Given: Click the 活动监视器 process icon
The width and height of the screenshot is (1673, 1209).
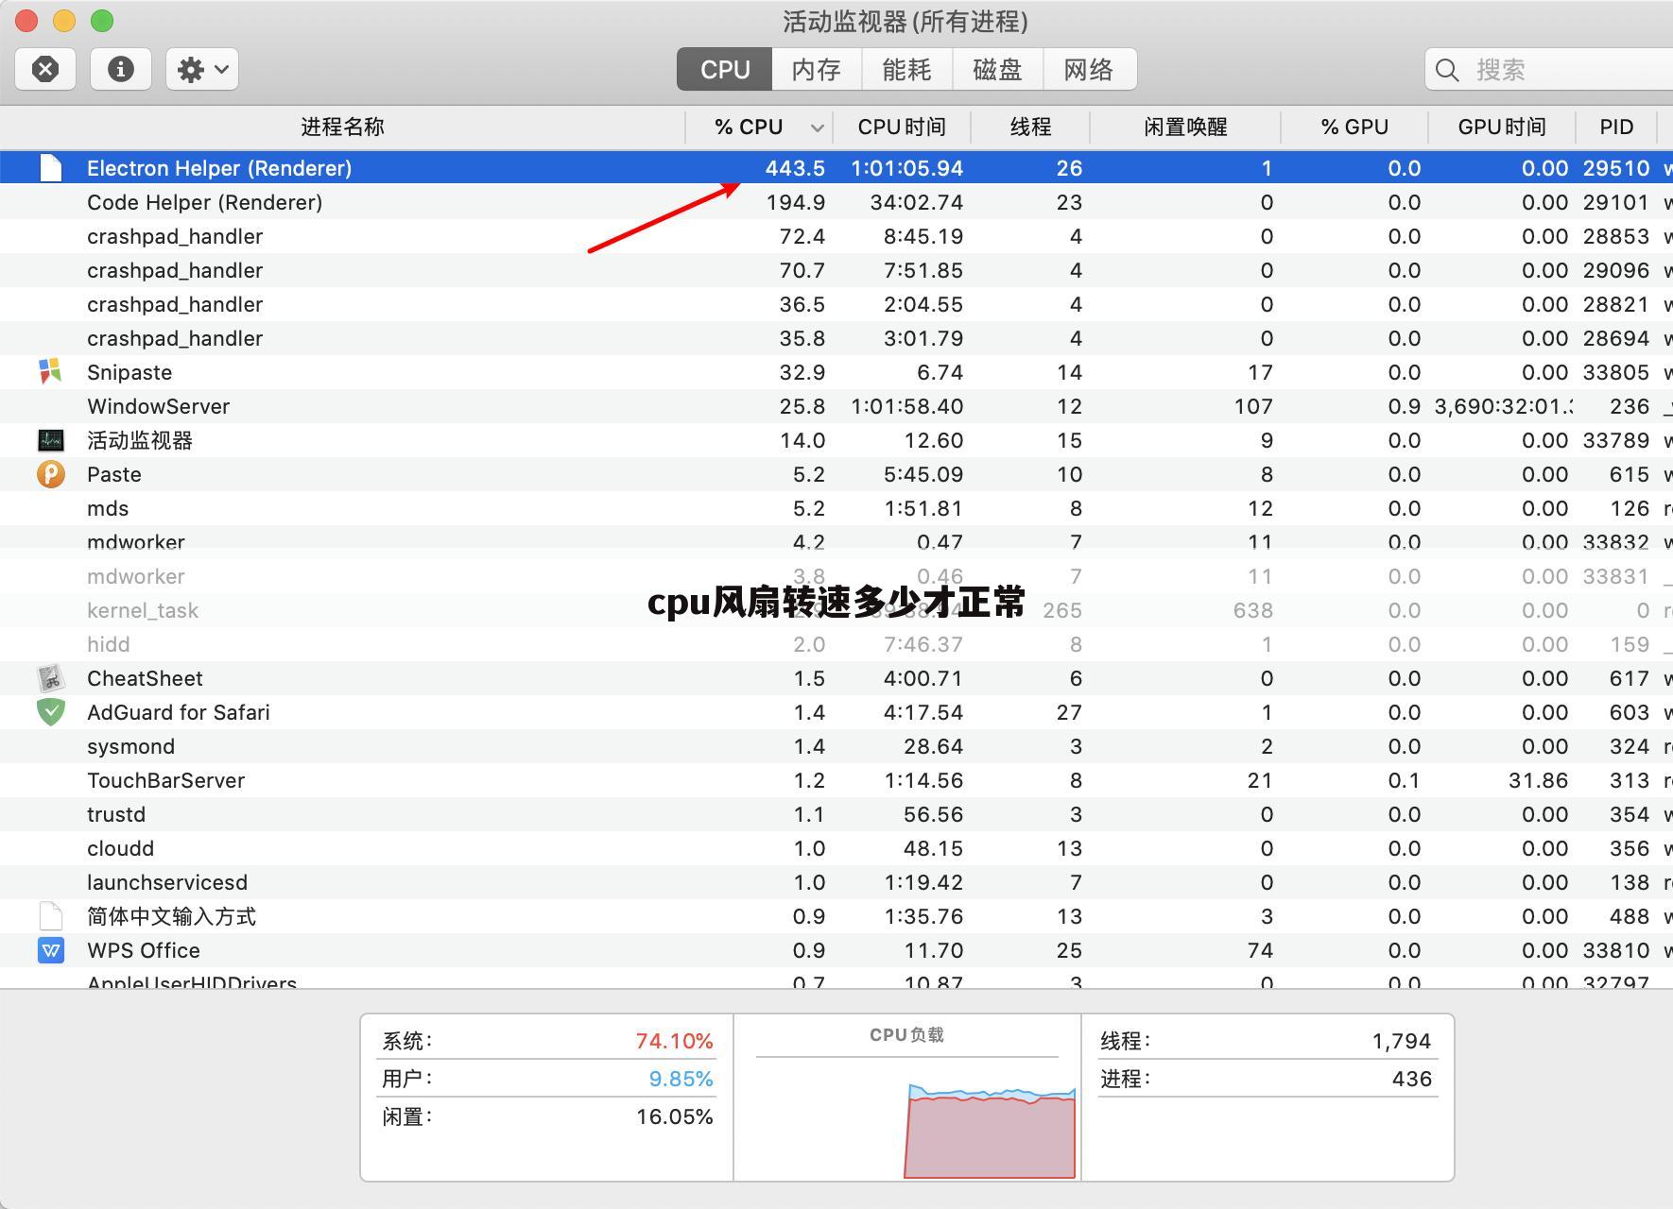Looking at the screenshot, I should [x=51, y=440].
